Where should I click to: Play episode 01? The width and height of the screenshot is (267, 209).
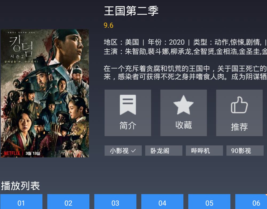click(21, 202)
